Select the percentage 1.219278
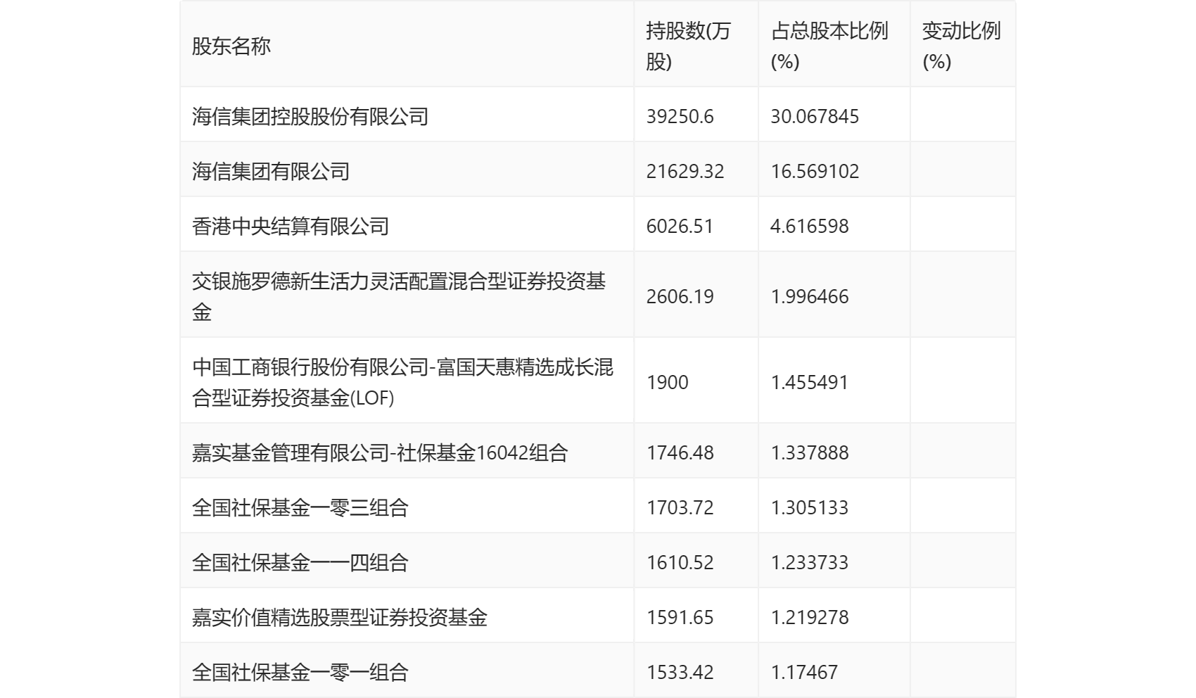Screen dimensions: 1196x698 (810, 617)
